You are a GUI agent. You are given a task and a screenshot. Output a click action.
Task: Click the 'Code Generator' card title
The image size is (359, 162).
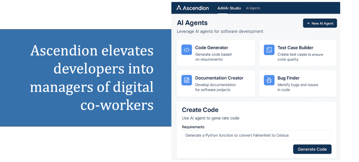211,48
